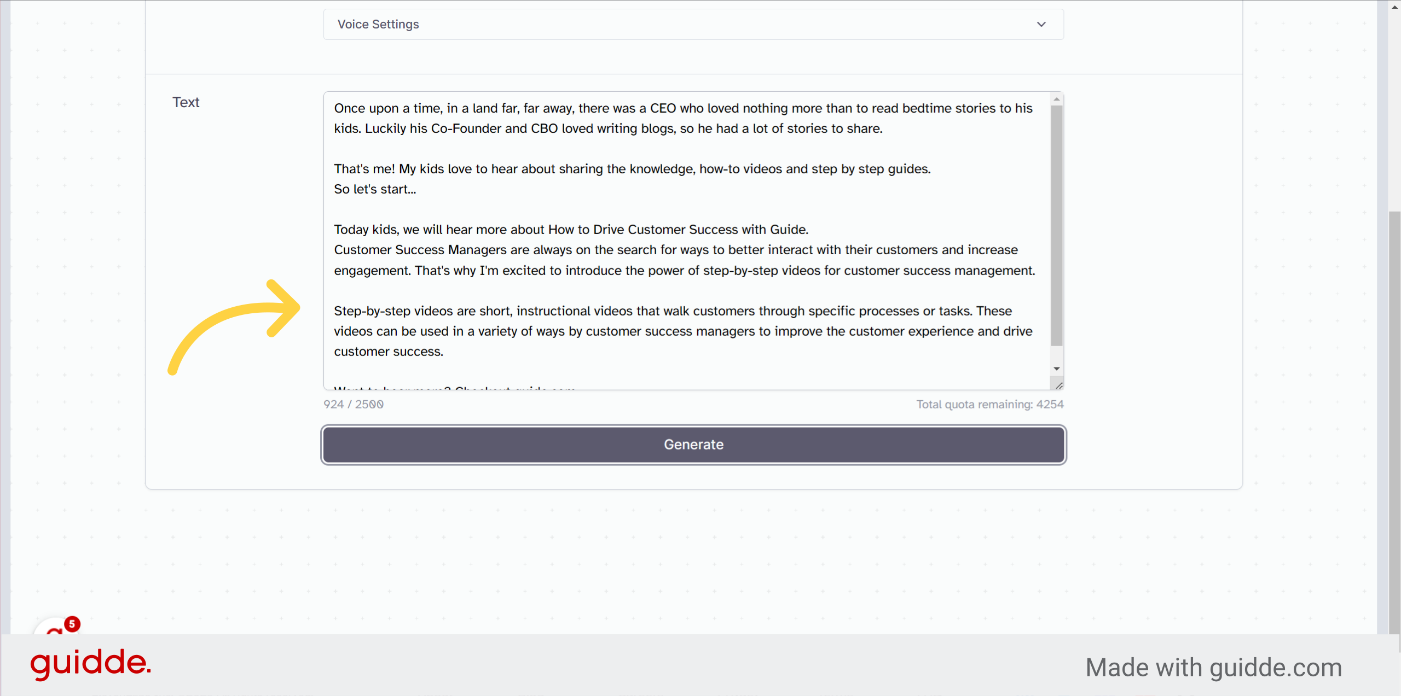Place cursor on 'So let's start...' line
Screen dimensions: 1401x696
pos(375,189)
